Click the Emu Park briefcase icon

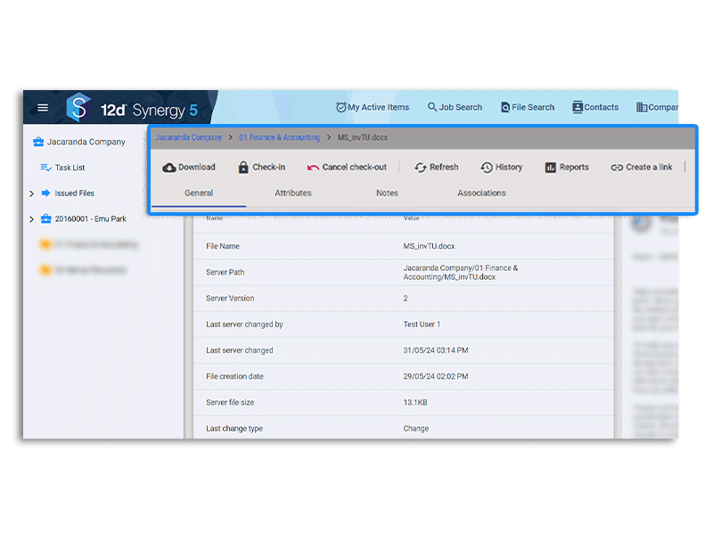coord(46,218)
